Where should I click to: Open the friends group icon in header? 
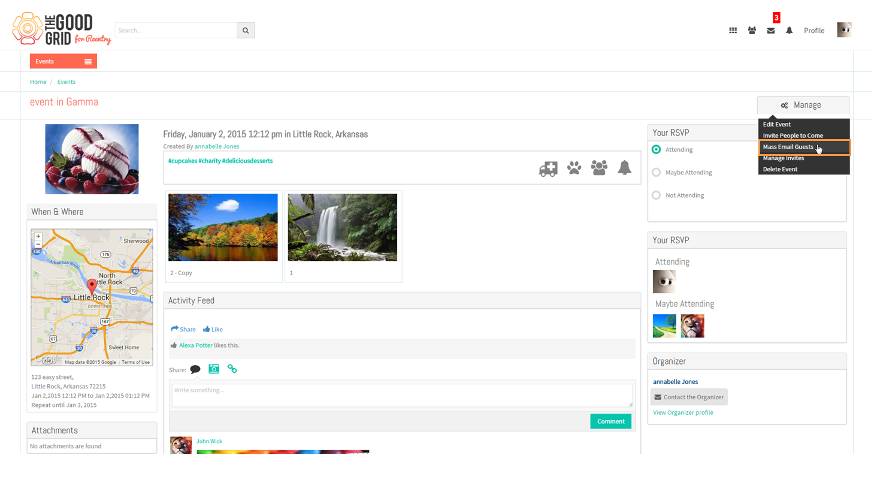coord(752,31)
